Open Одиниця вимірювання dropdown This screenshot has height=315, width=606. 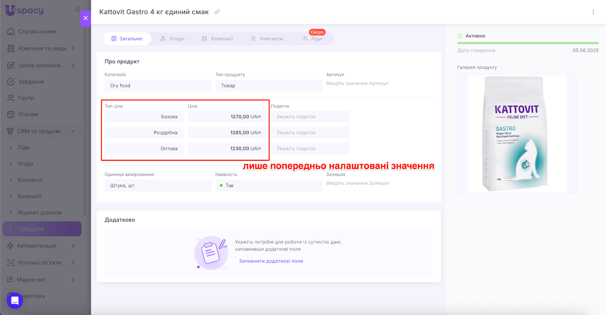click(x=158, y=186)
